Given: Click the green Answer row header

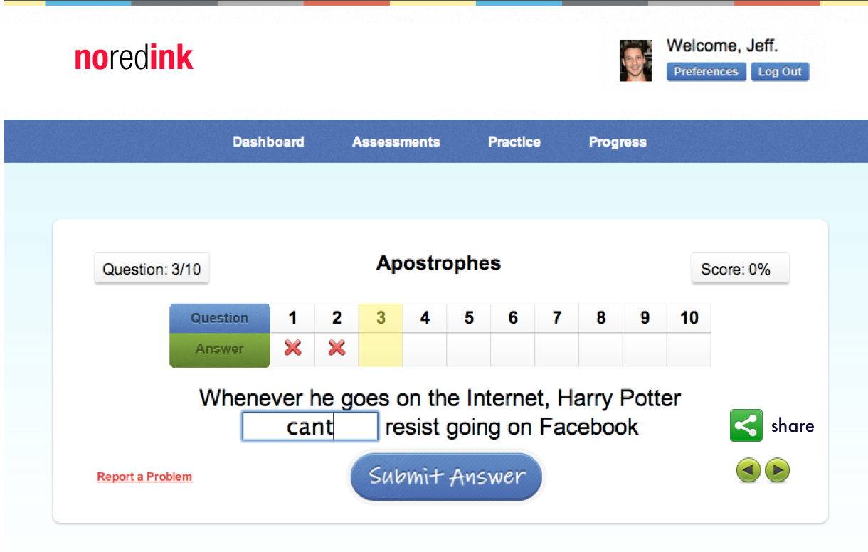Looking at the screenshot, I should click(x=220, y=349).
